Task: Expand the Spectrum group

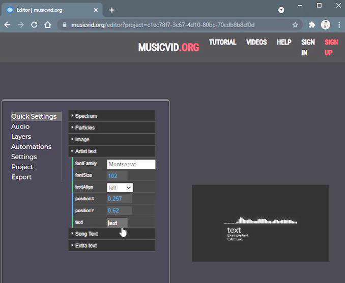Action: coord(112,116)
